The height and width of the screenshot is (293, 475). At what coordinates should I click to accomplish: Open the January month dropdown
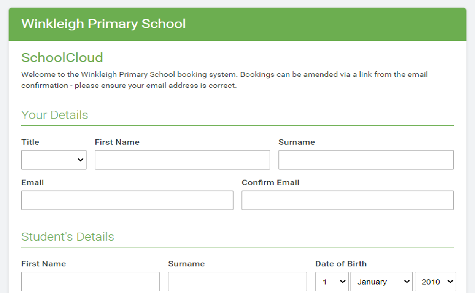click(381, 282)
